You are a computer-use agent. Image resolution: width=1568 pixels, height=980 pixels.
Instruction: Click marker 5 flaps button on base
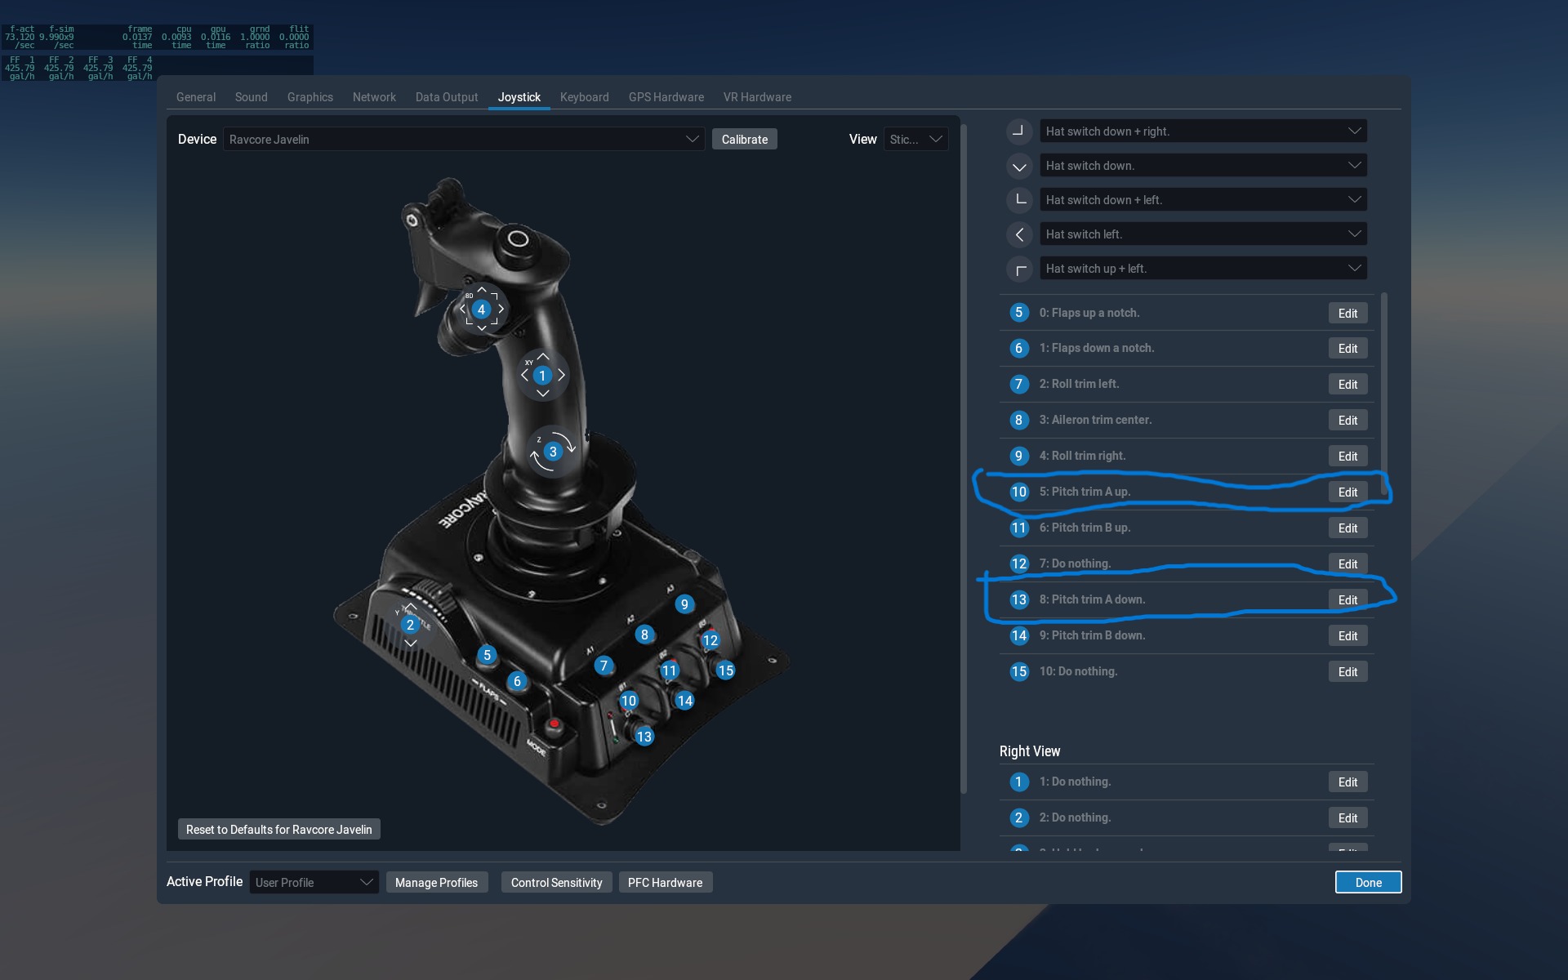[x=487, y=655]
